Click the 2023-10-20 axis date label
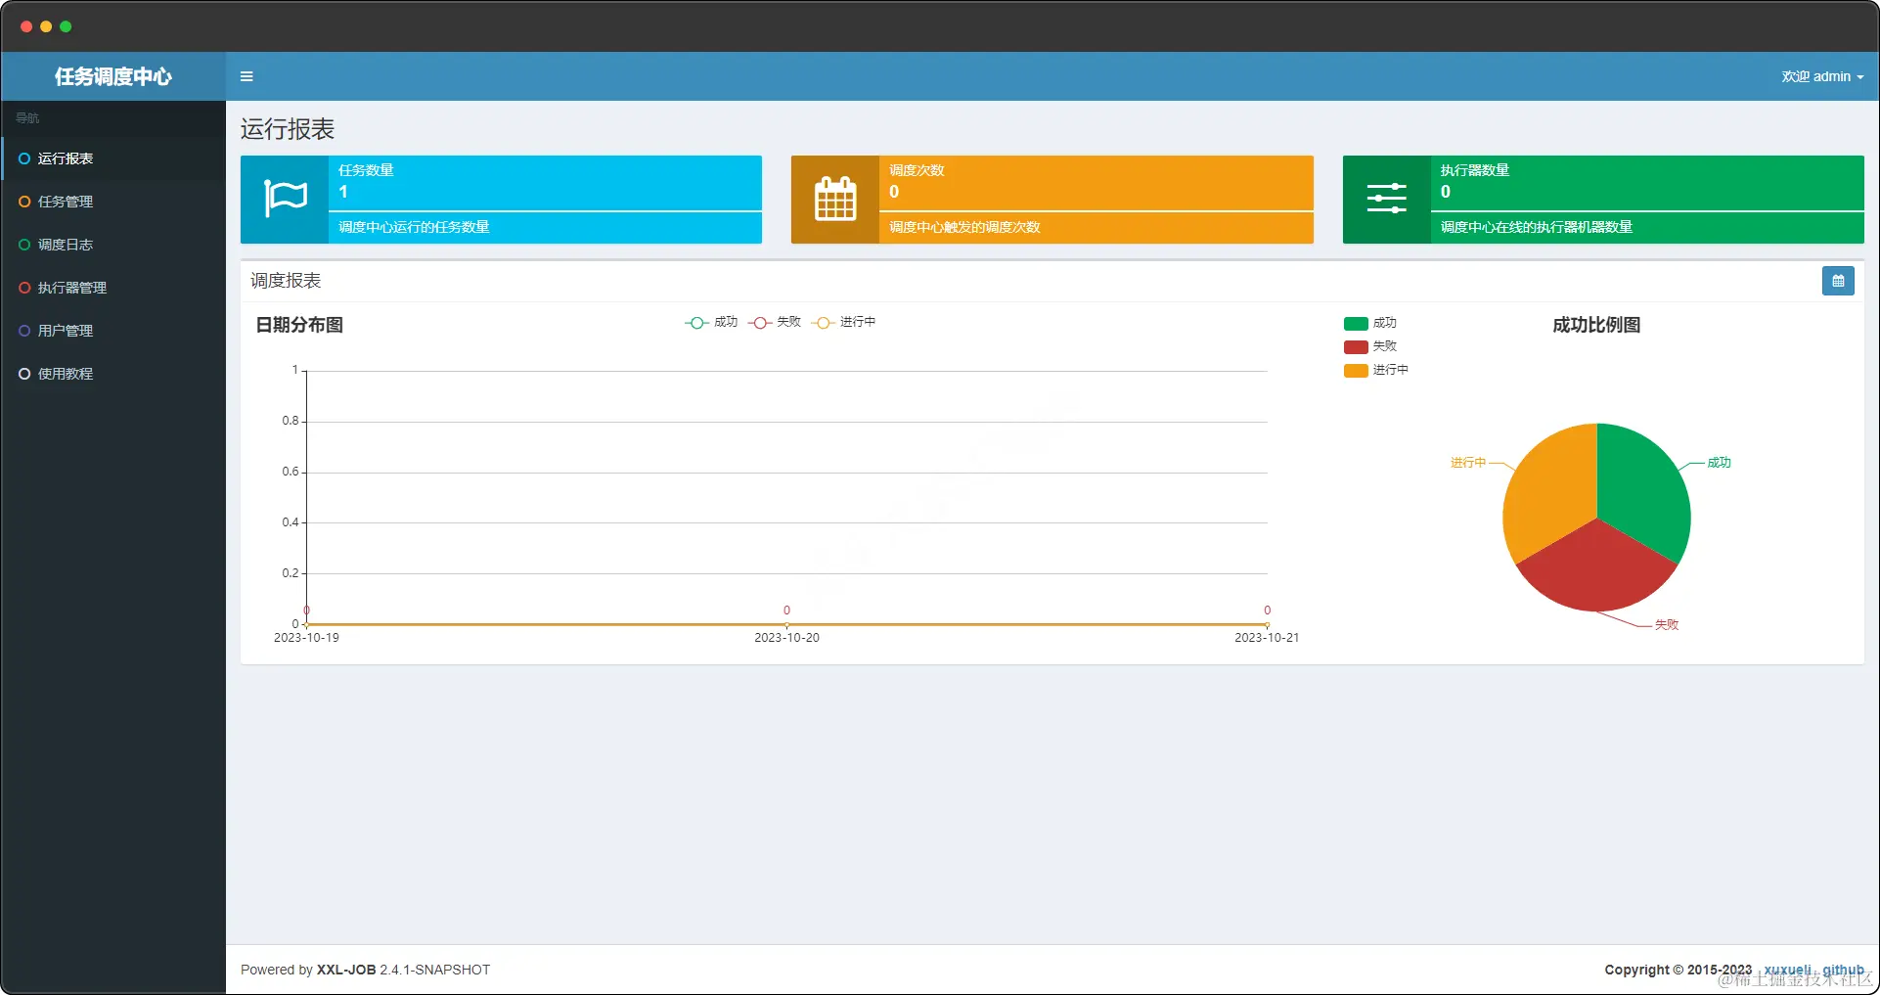The width and height of the screenshot is (1880, 995). [786, 638]
